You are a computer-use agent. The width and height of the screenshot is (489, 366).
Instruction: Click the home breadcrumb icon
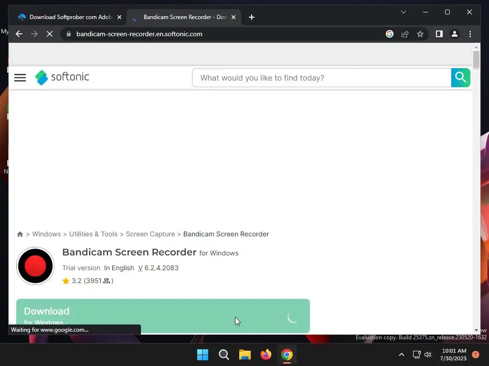(x=20, y=234)
